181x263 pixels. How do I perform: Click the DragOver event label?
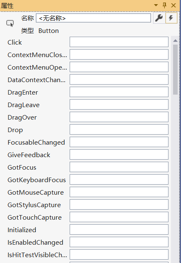[22, 118]
